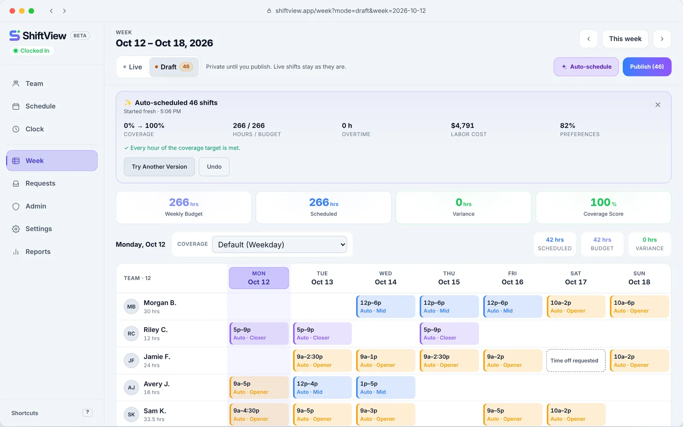The width and height of the screenshot is (683, 427).
Task: Go to previous week arrow
Action: [x=589, y=39]
